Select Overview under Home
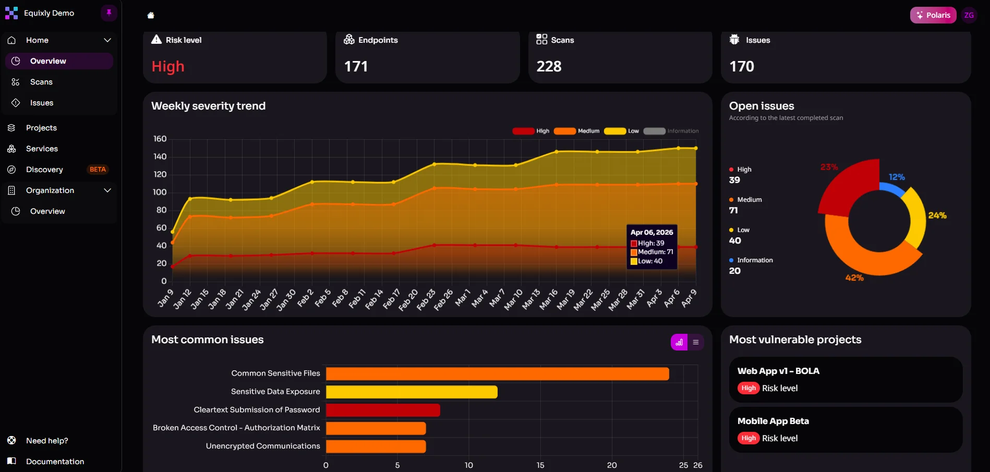990x472 pixels. [x=47, y=61]
